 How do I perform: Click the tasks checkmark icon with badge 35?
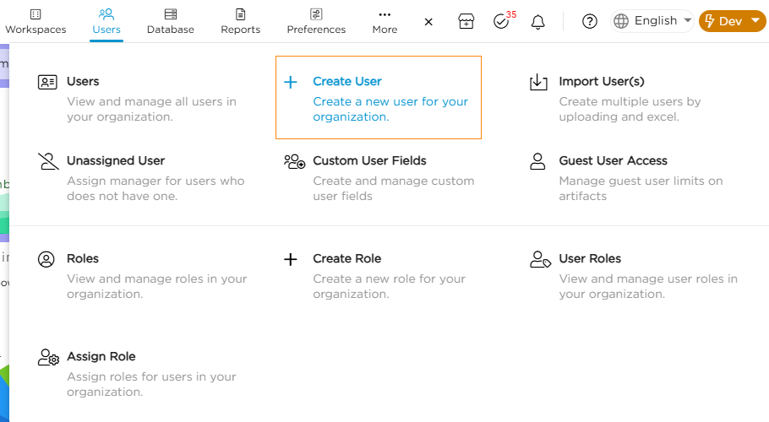point(502,21)
